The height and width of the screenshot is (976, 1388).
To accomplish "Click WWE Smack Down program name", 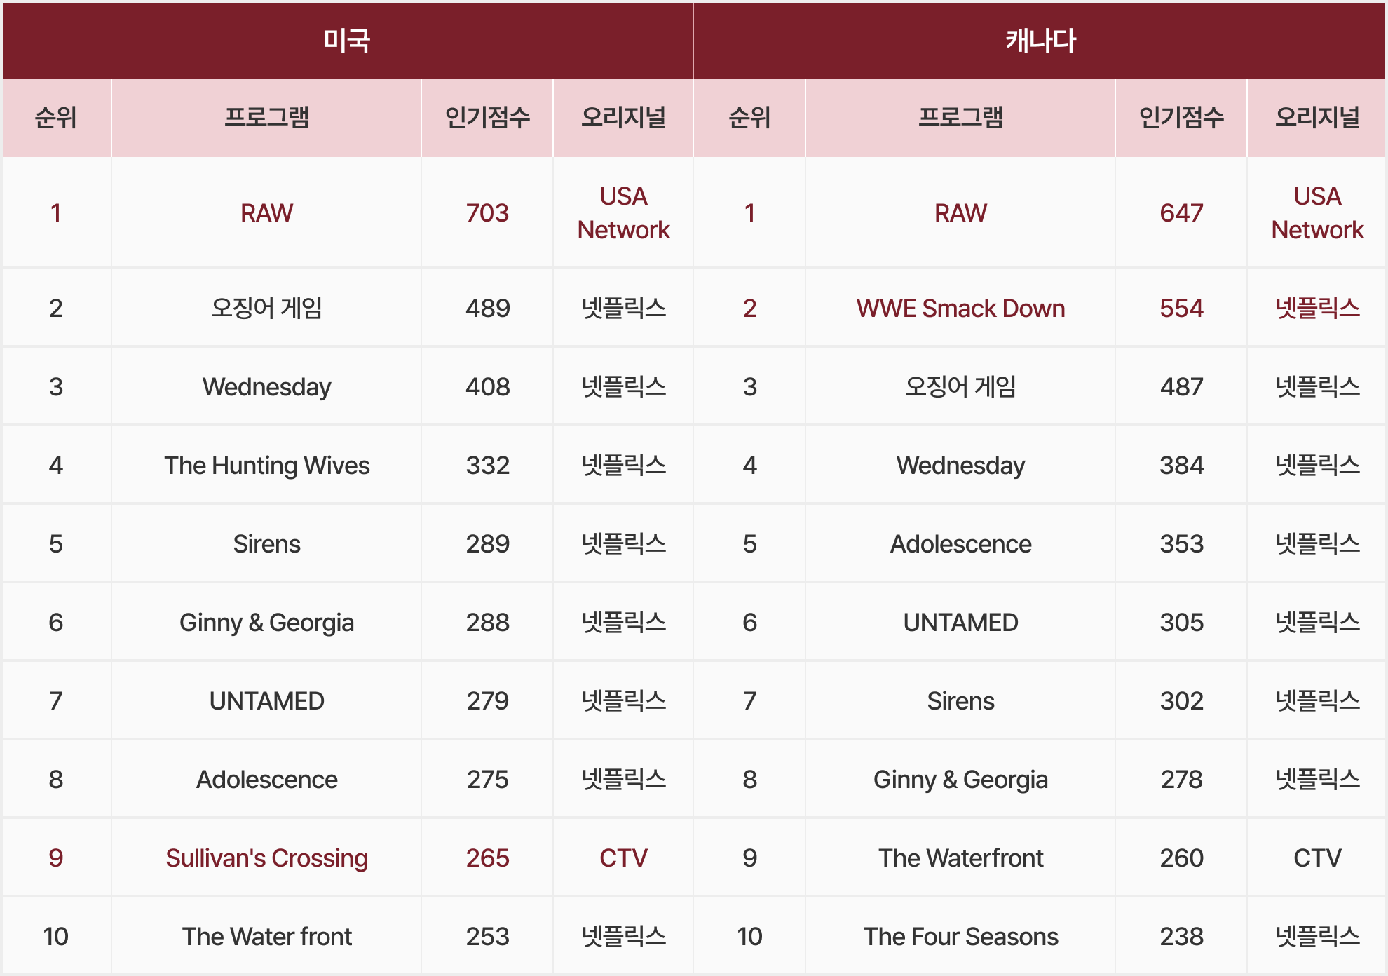I will coord(960,309).
